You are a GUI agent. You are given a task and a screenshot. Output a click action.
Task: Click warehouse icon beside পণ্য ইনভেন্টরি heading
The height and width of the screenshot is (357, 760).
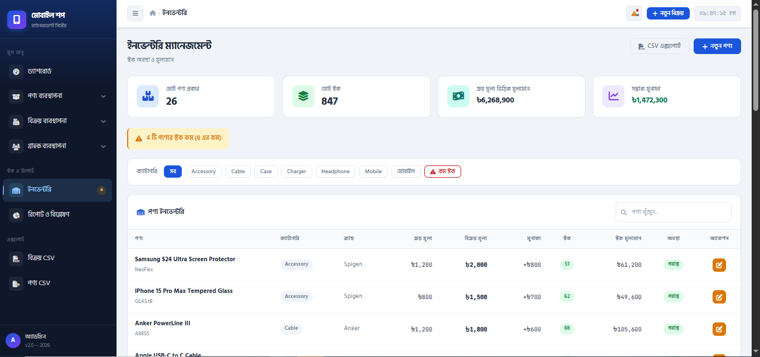[x=141, y=212]
